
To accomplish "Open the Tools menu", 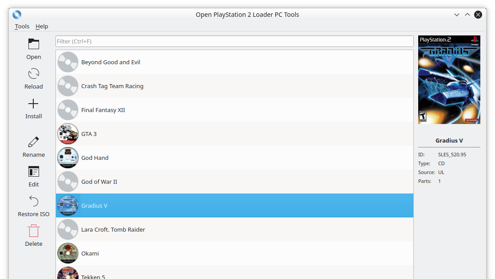I will tap(22, 27).
